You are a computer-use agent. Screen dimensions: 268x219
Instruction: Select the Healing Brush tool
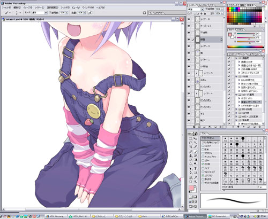191,152
